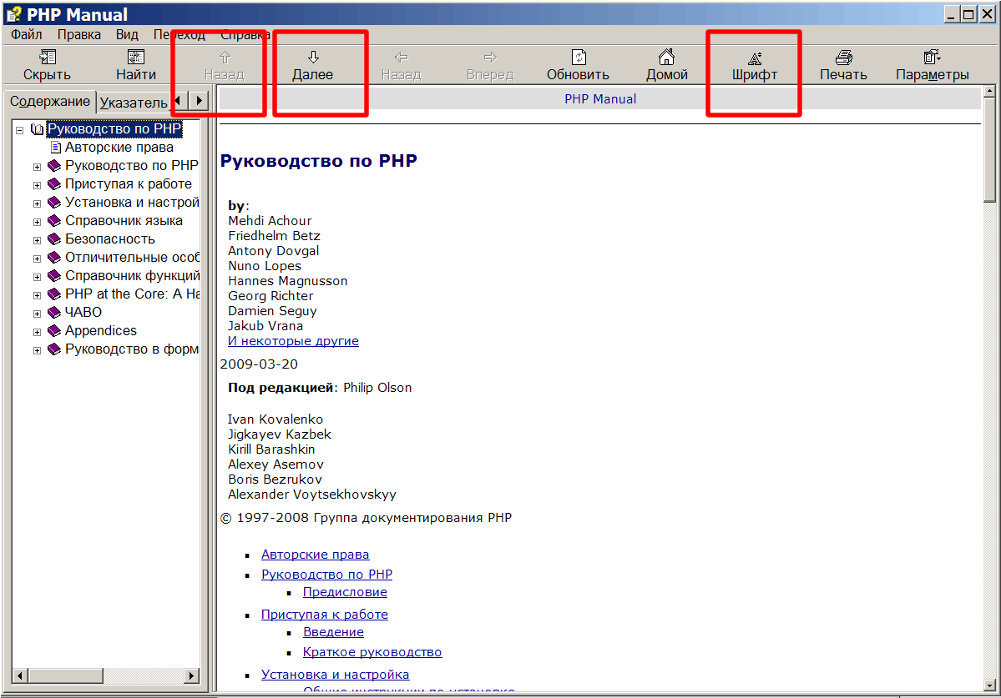
Task: Click the name Philip Olson
Action: click(x=377, y=388)
